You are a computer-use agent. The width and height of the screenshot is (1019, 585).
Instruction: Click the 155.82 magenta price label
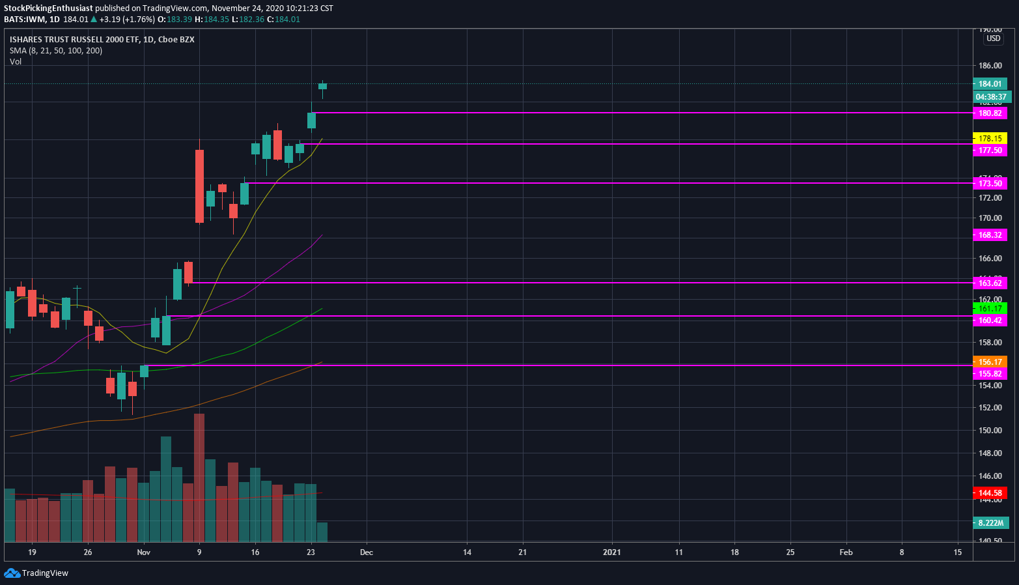(x=990, y=374)
